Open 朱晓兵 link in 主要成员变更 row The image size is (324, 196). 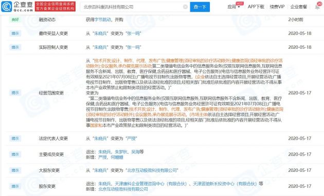pyautogui.click(x=104, y=152)
